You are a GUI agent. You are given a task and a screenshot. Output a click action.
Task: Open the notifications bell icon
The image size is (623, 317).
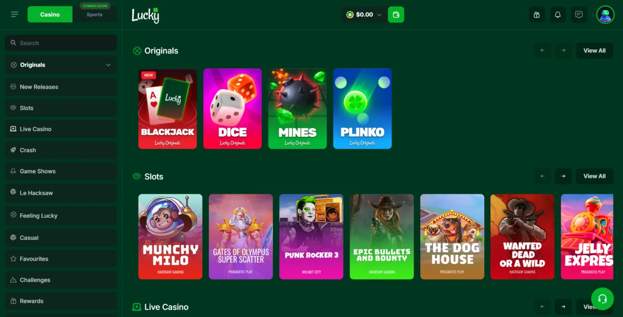tap(558, 15)
